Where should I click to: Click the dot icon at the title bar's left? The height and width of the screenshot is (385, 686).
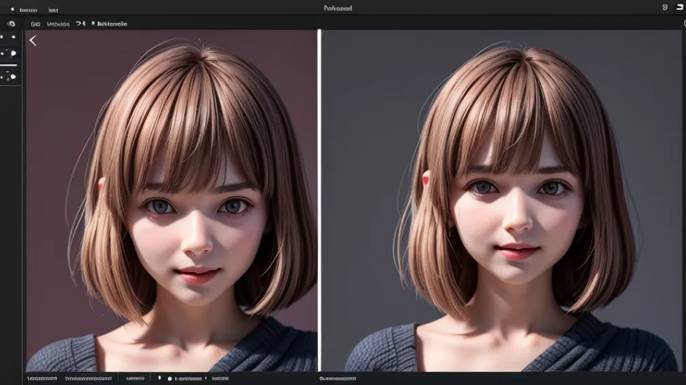pos(12,10)
